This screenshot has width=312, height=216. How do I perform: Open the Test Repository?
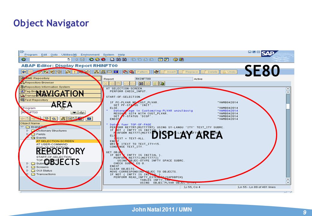coord(60,100)
